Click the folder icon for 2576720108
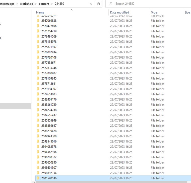 [x=38, y=57]
